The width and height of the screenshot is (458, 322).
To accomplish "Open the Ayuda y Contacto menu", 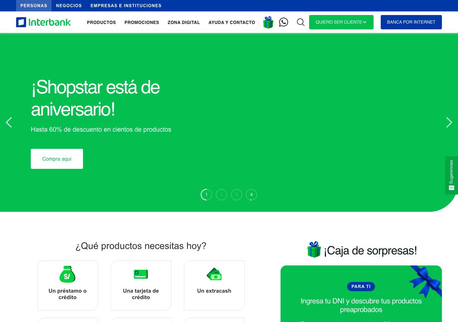I will (x=232, y=23).
